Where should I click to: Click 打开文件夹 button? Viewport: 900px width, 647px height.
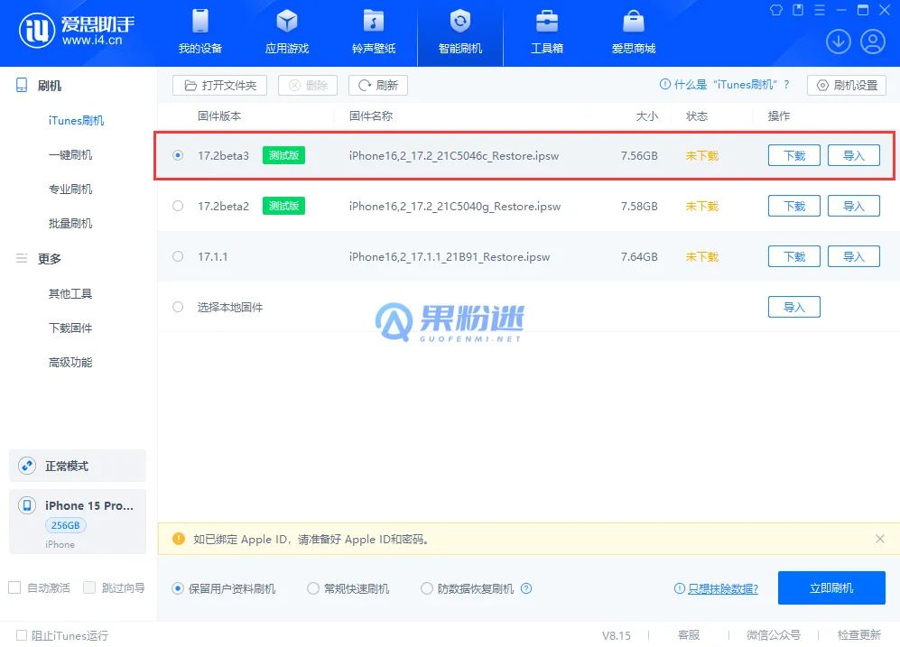220,85
